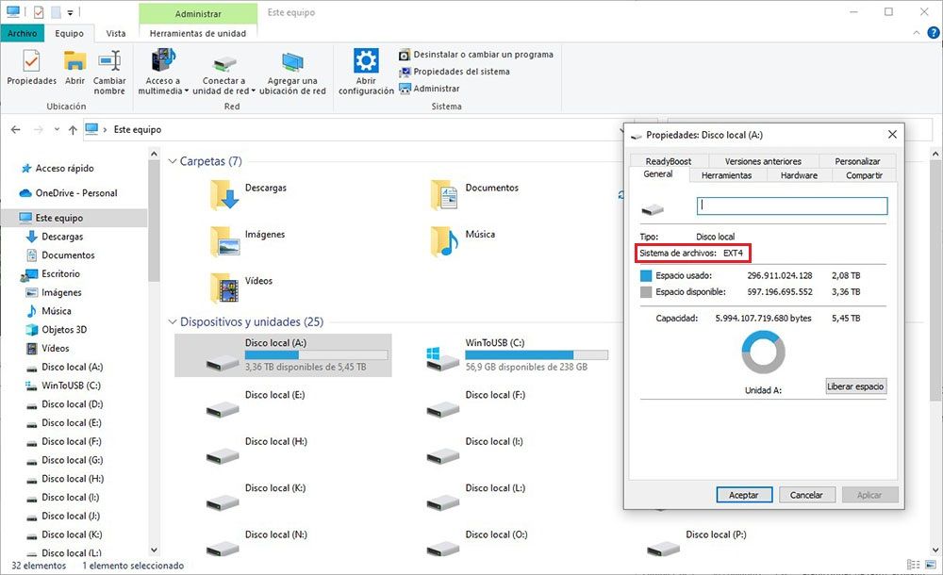Switch to the Vista ribbon tab
Screen dimensions: 943x575
[116, 33]
